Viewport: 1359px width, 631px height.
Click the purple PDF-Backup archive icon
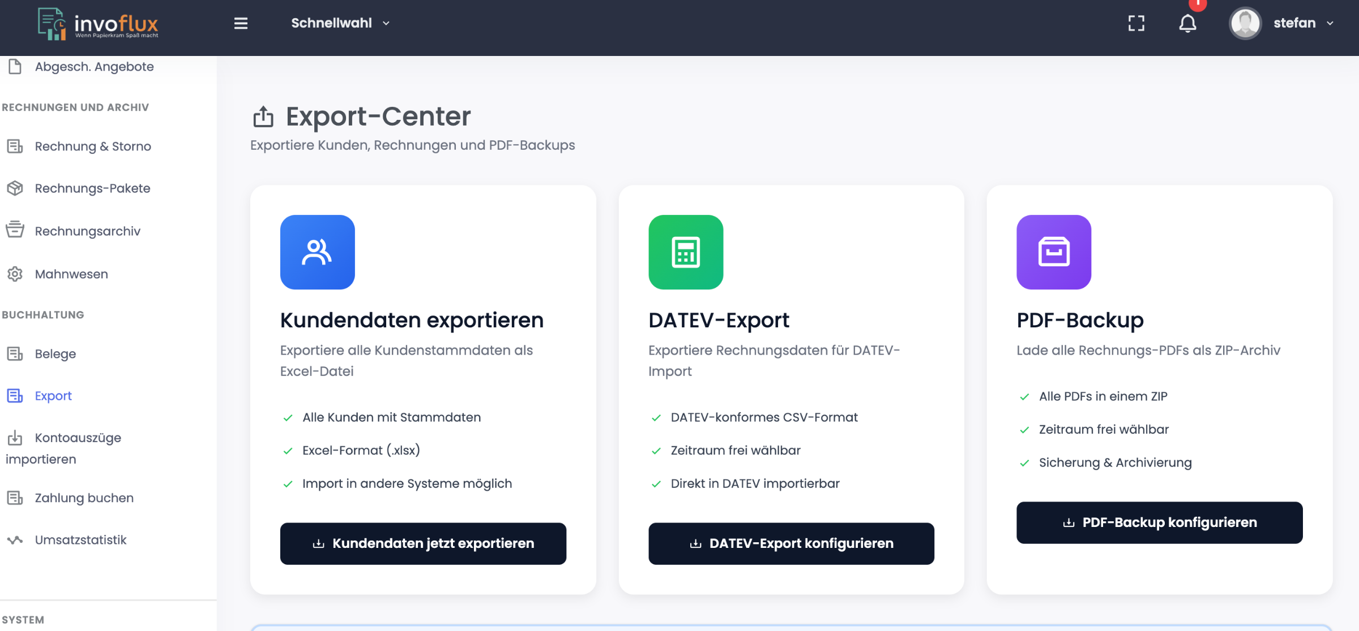pyautogui.click(x=1053, y=252)
